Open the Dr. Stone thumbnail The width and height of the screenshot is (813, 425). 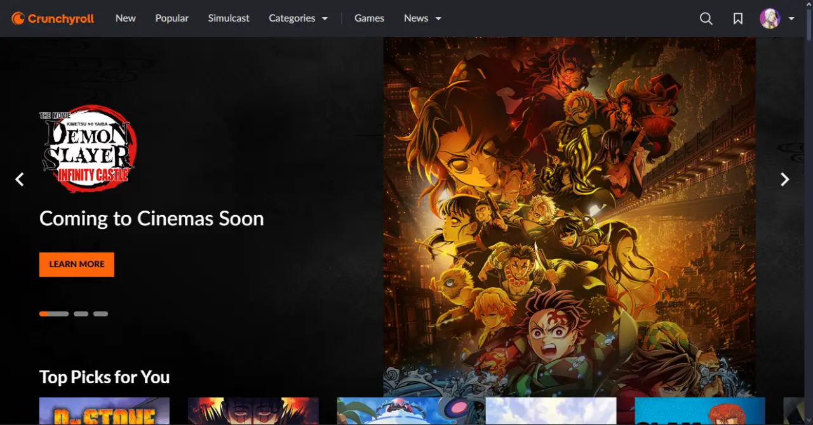coord(104,411)
